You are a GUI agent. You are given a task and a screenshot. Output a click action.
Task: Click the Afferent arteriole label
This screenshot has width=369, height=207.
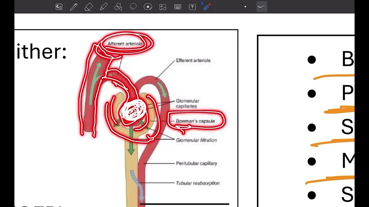(125, 44)
